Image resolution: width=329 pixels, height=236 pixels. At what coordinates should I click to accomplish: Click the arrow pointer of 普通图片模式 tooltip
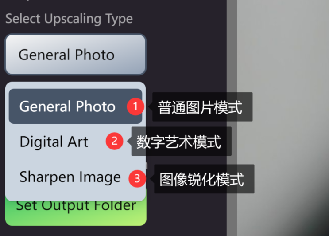150,106
